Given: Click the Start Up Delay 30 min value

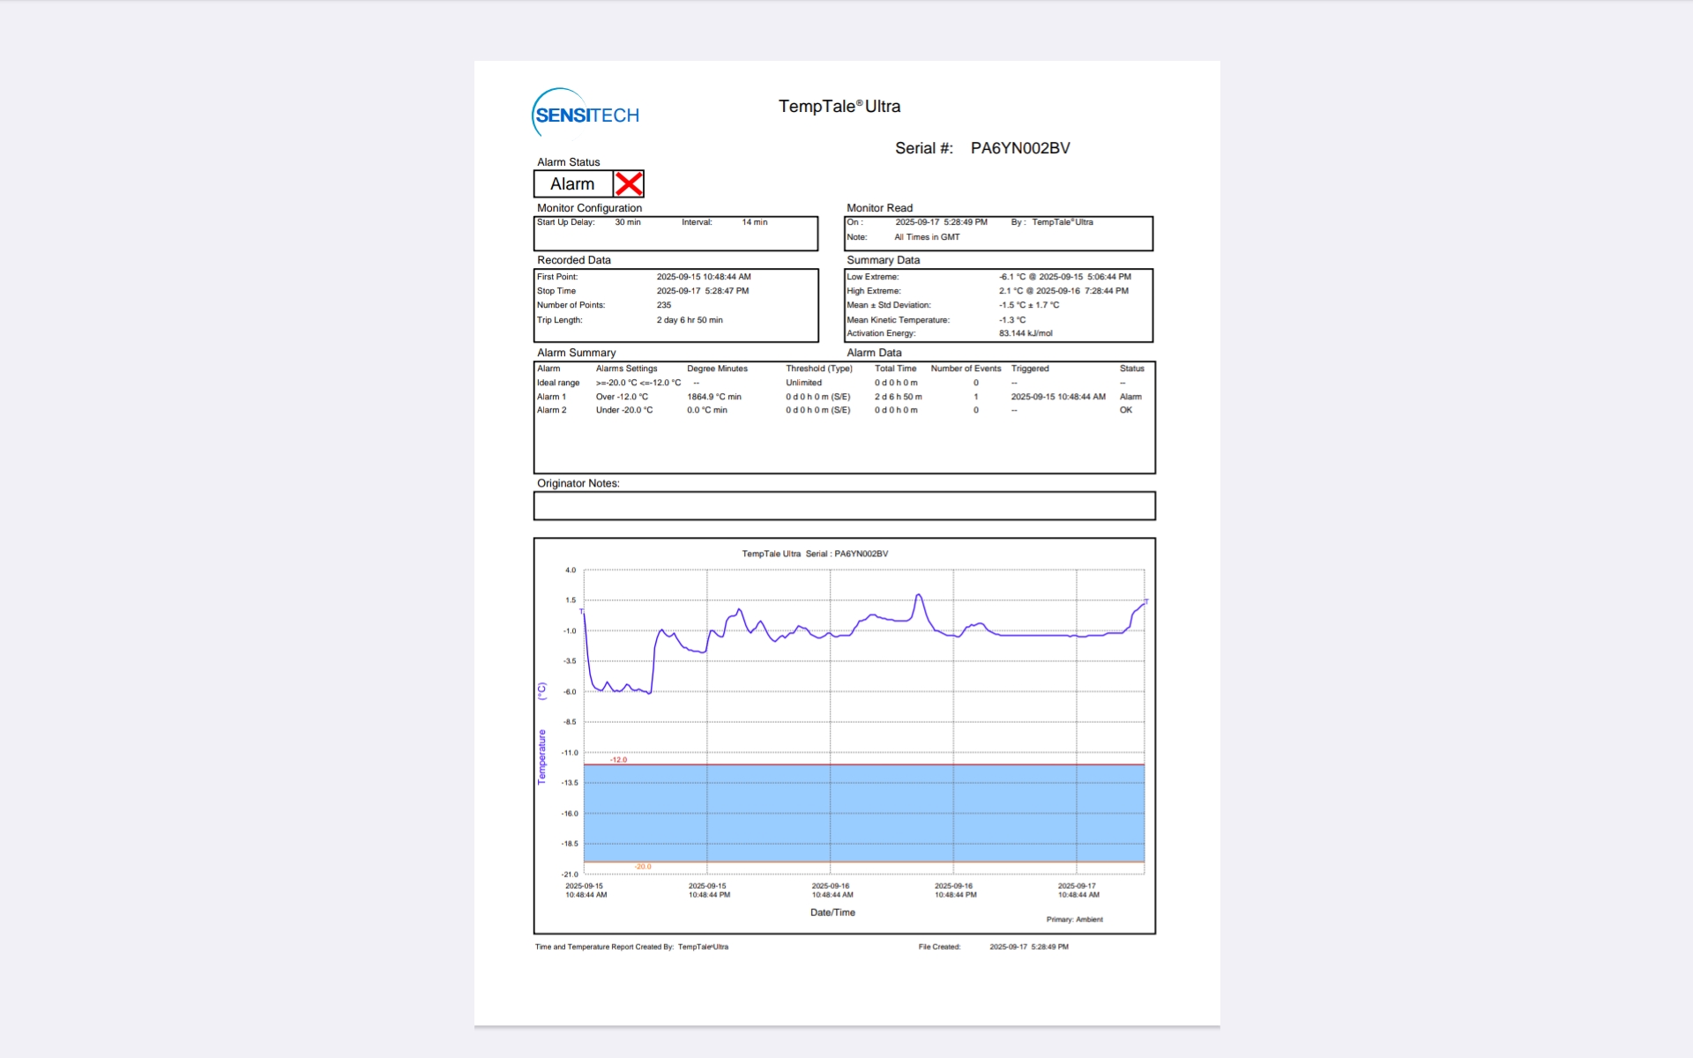Looking at the screenshot, I should [x=628, y=222].
